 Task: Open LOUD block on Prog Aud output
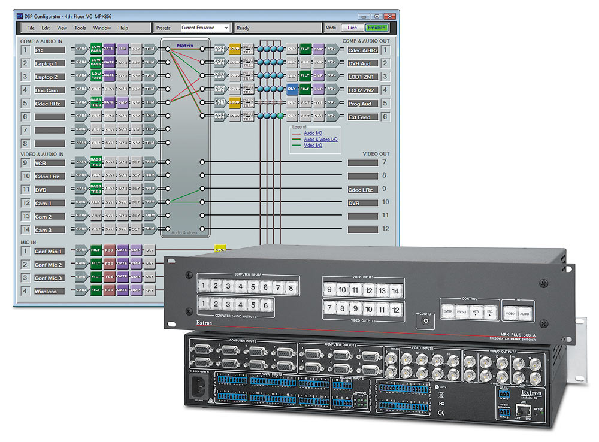pyautogui.click(x=234, y=102)
